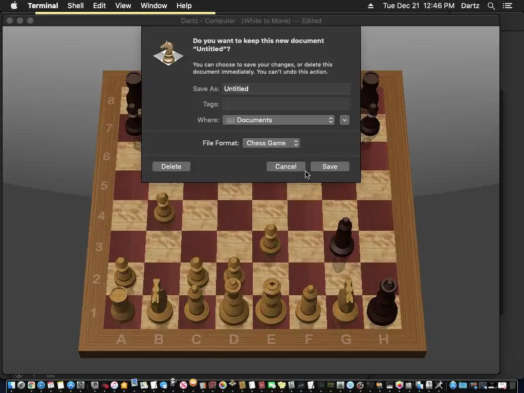The width and height of the screenshot is (524, 393).
Task: Open the Shell menu
Action: coord(76,6)
